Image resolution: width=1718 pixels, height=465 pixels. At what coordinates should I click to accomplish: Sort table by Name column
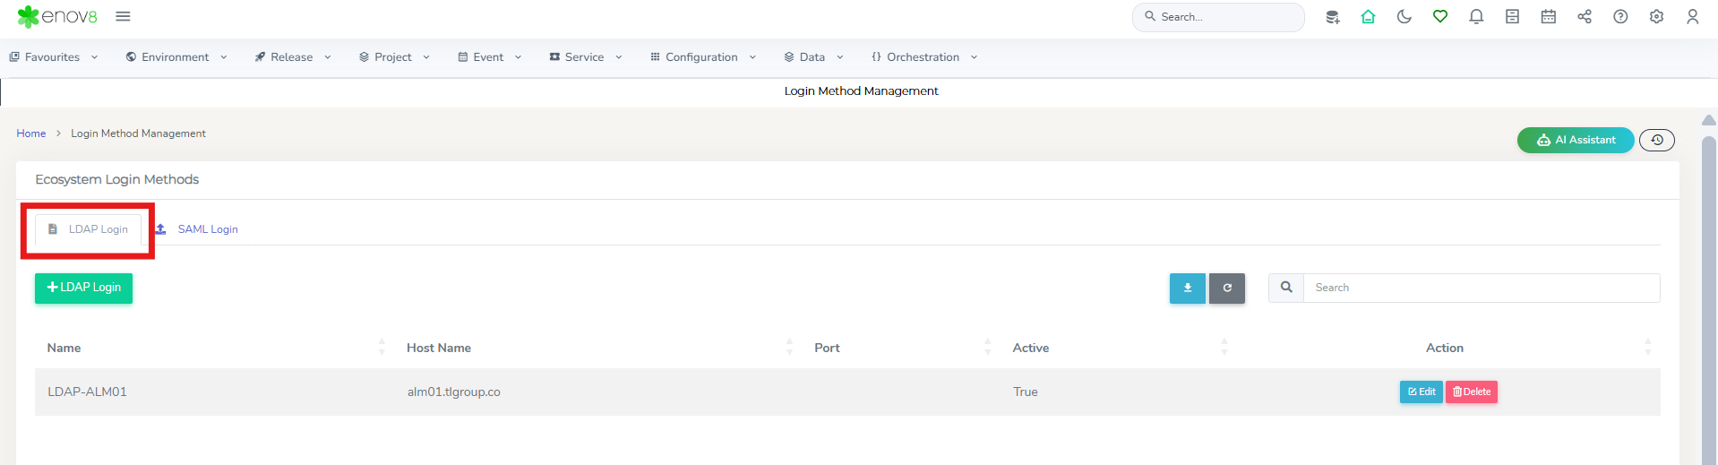(64, 348)
